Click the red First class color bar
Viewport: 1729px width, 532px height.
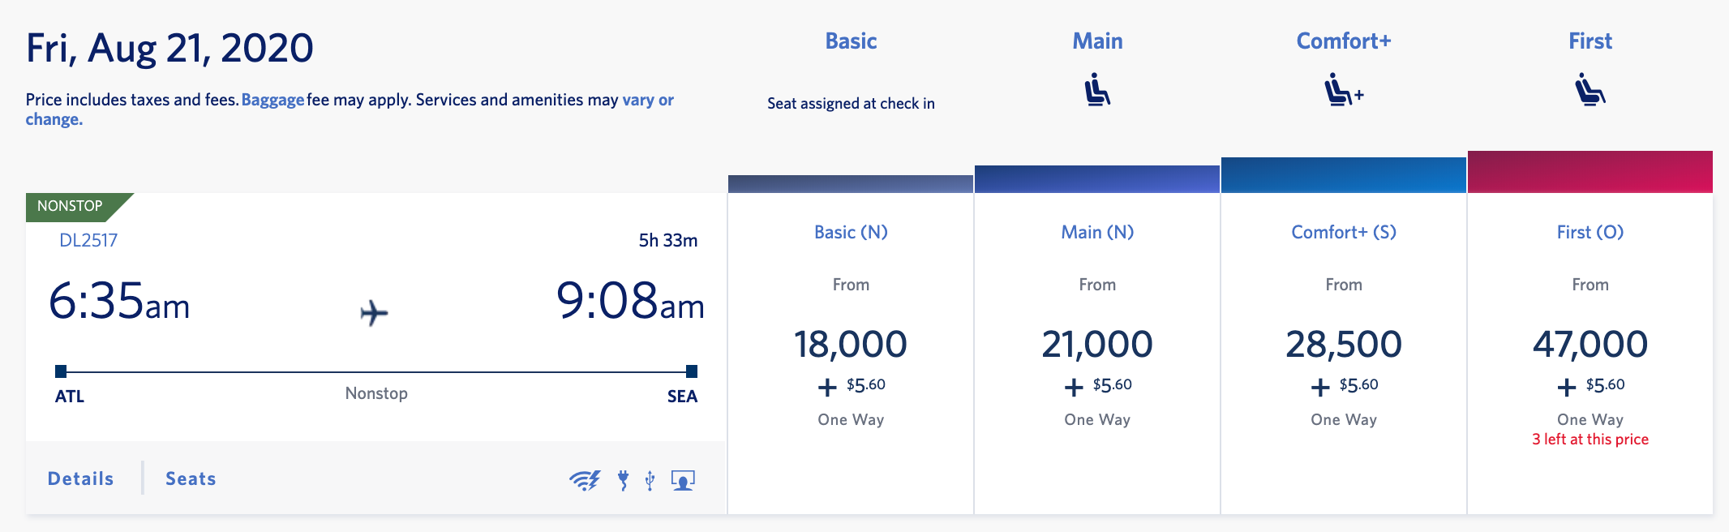coord(1590,172)
